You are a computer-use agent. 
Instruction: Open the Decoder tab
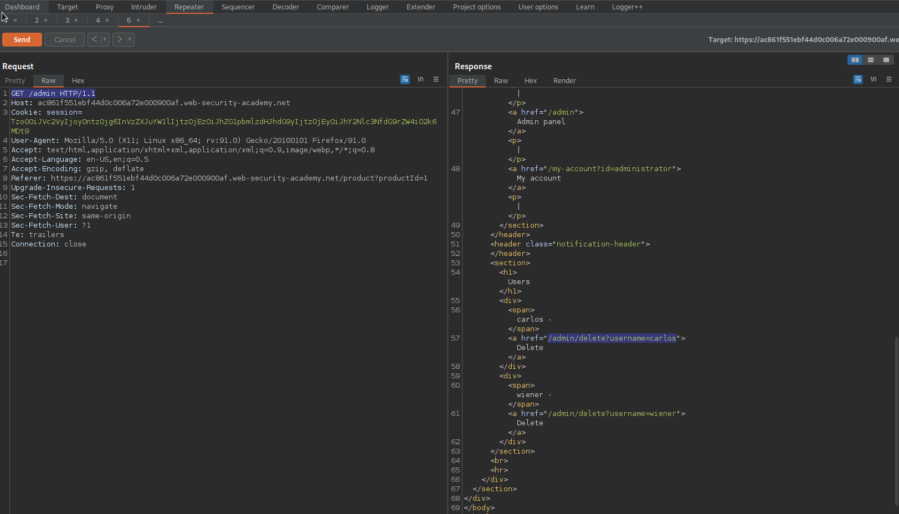[286, 7]
